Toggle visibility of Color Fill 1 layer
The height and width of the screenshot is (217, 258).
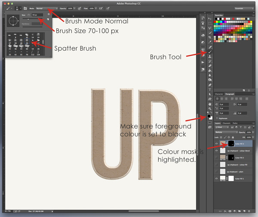[x=217, y=178]
